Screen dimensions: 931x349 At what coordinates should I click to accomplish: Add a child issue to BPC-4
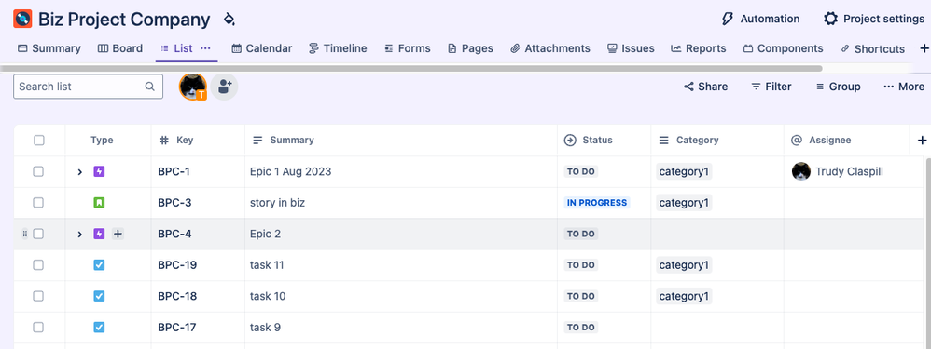[118, 234]
